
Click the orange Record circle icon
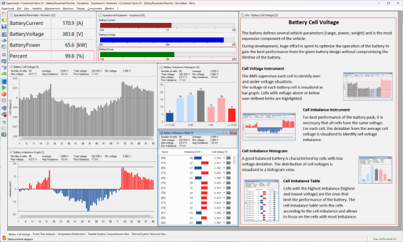click(4, 94)
